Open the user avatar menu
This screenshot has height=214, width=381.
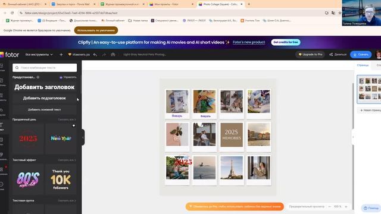click(379, 55)
